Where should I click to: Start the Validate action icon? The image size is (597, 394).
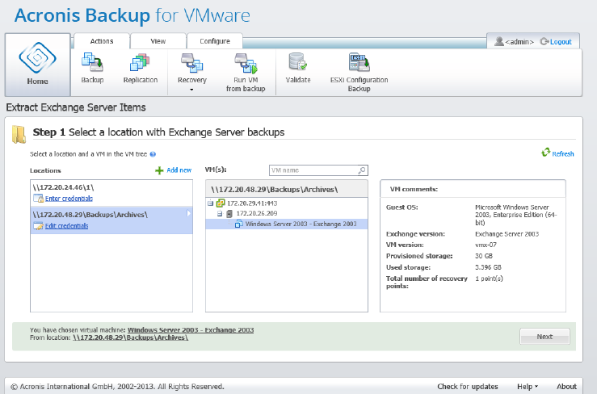tap(298, 62)
